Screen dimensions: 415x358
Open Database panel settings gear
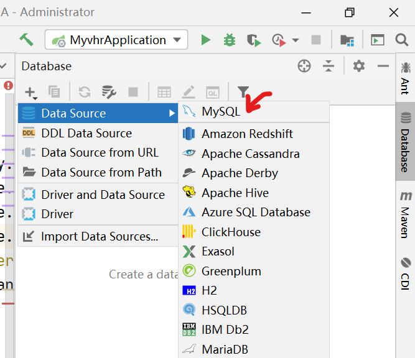coord(359,66)
